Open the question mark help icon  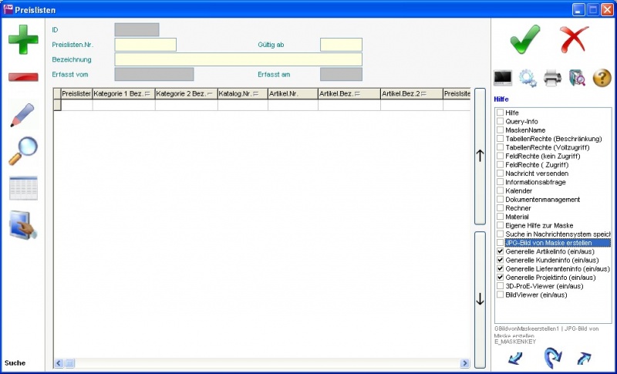click(602, 77)
